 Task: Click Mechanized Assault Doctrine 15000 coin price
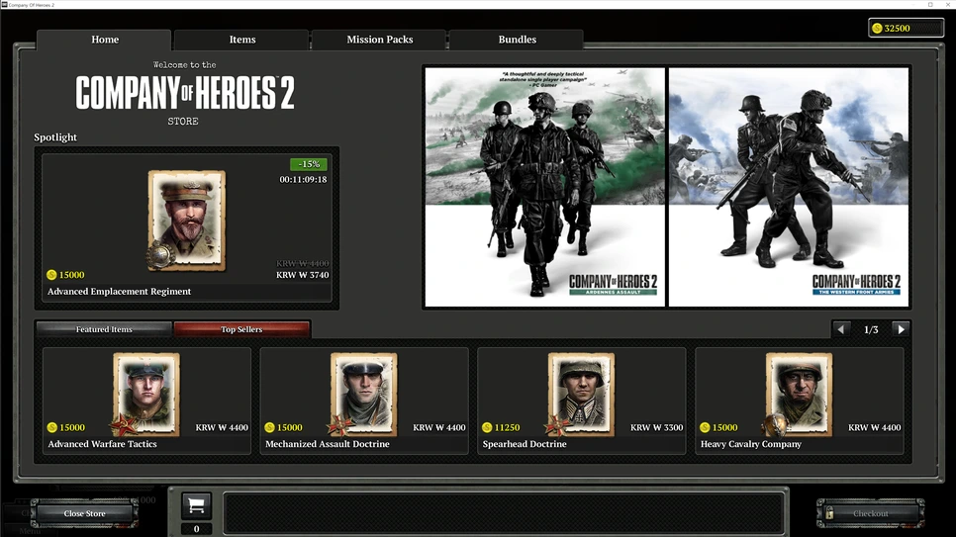pos(283,427)
